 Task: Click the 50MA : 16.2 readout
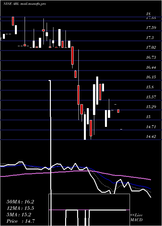click(x=20, y=202)
